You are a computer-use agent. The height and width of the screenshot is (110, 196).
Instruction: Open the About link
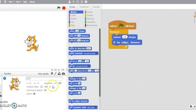coord(32,2)
